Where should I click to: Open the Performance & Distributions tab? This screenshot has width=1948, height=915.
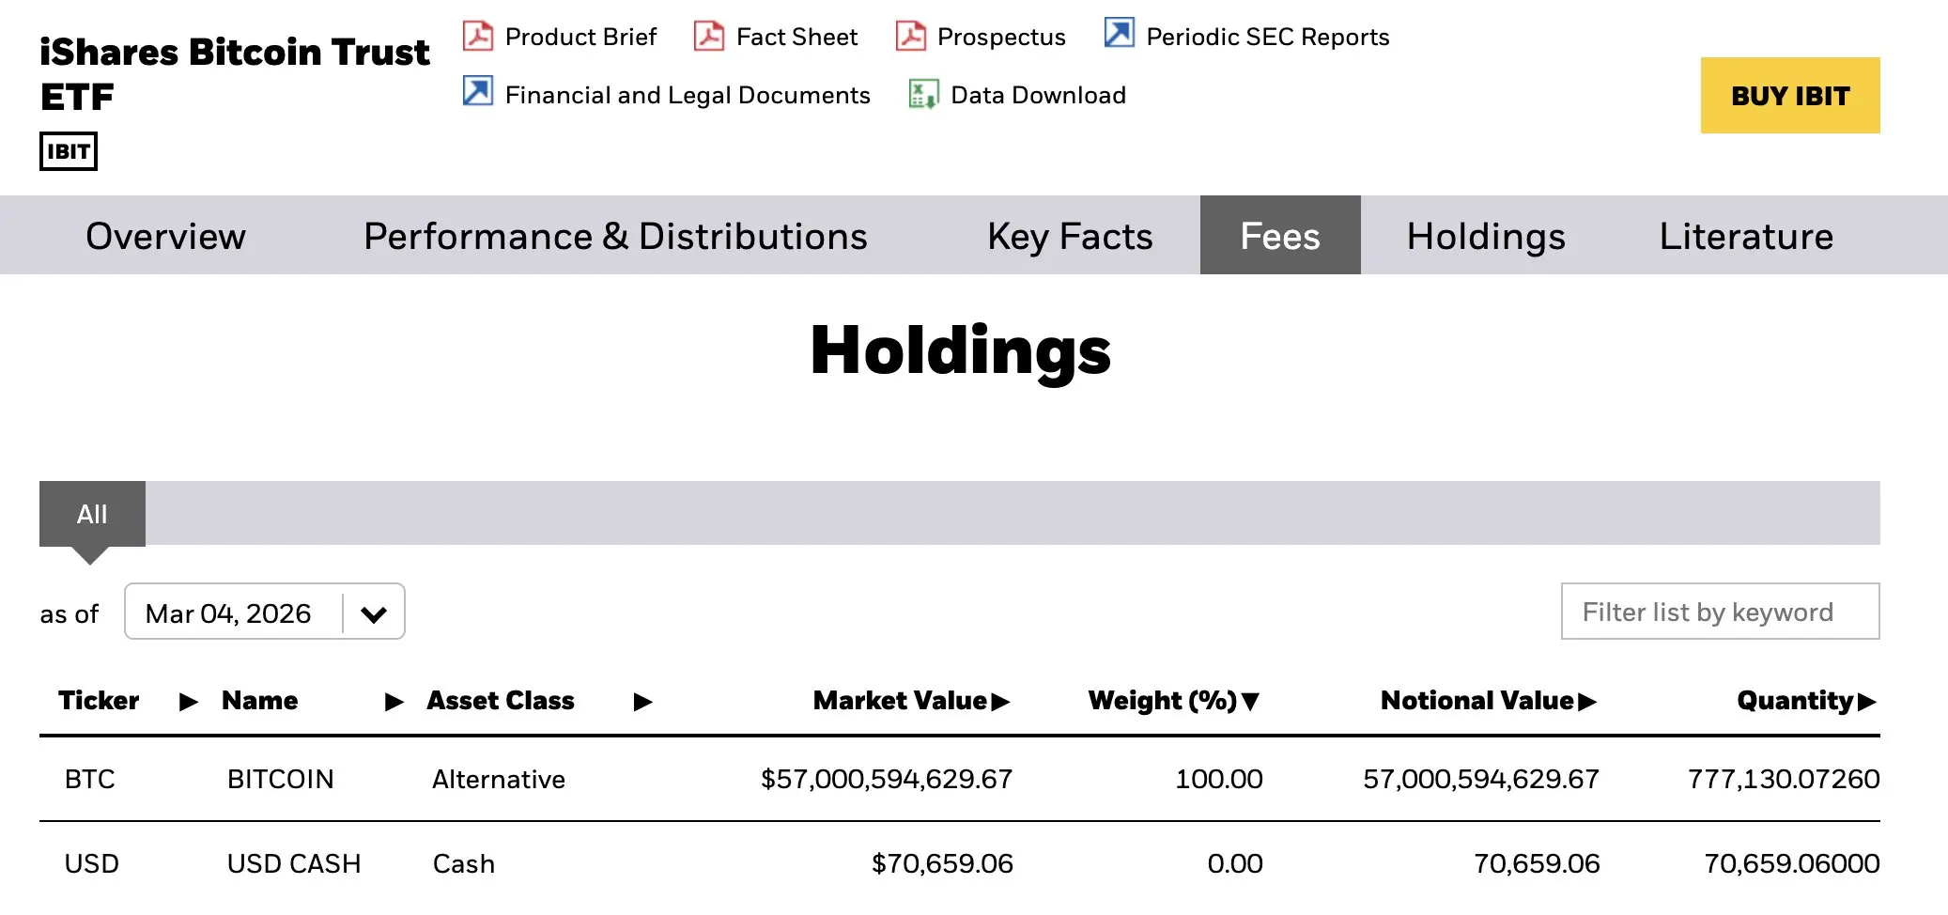tap(615, 236)
